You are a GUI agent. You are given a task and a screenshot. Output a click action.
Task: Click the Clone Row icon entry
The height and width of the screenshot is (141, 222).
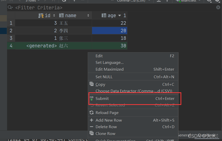pos(133,133)
